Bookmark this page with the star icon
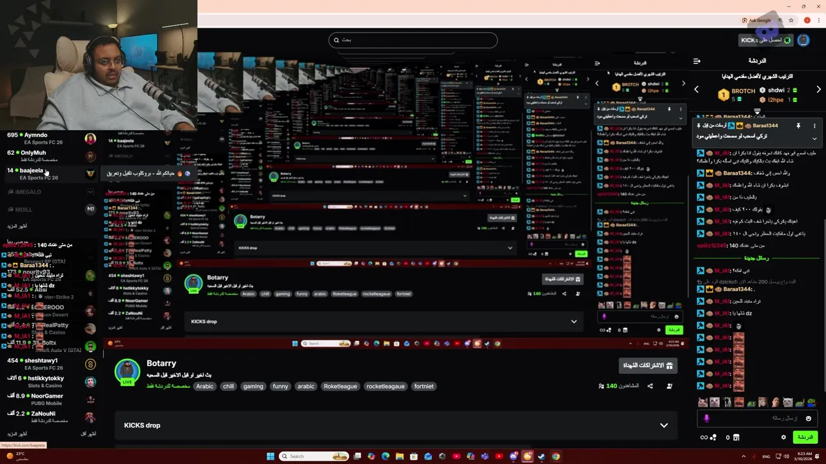Image resolution: width=826 pixels, height=464 pixels. pyautogui.click(x=791, y=21)
